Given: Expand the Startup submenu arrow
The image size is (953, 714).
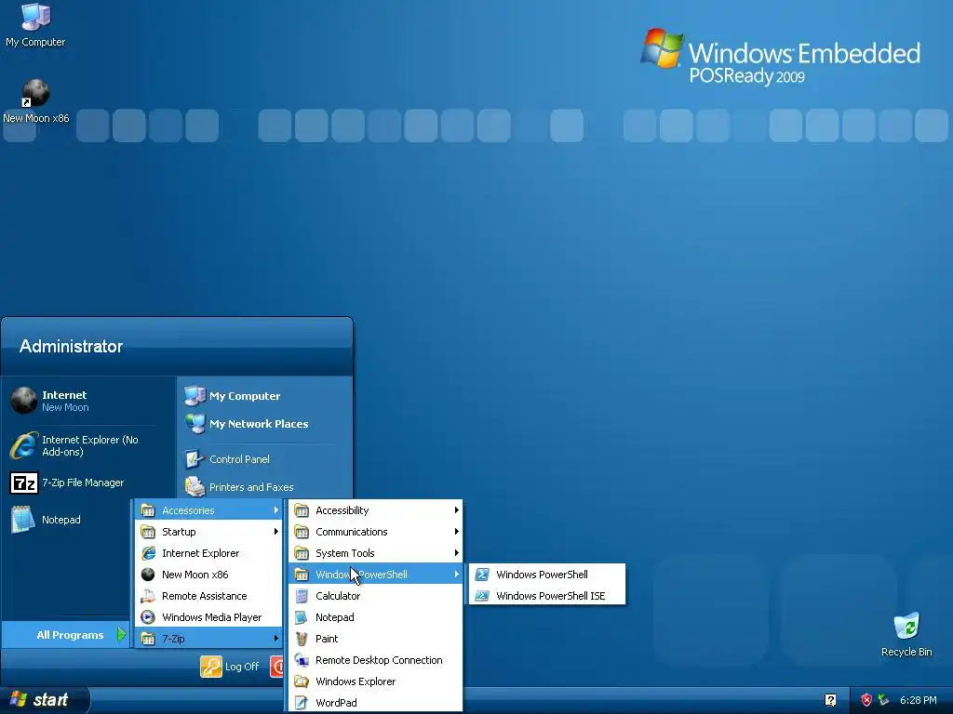Looking at the screenshot, I should (x=275, y=531).
